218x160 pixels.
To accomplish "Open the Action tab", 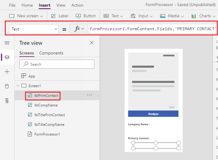I will pyautogui.click(x=77, y=5).
